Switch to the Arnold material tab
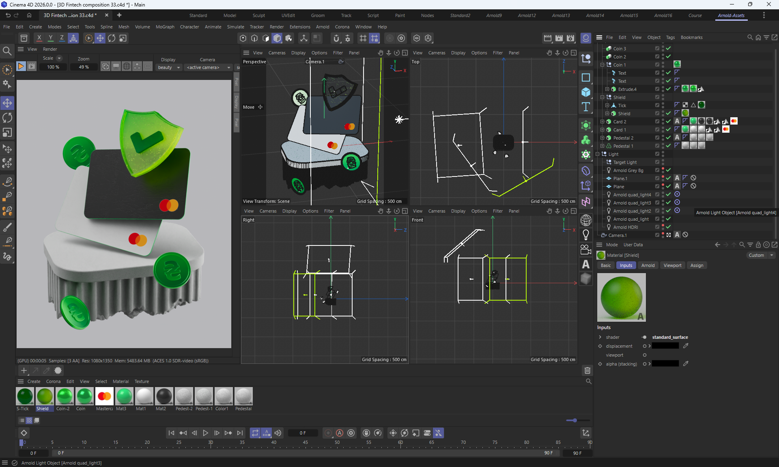The width and height of the screenshot is (779, 467). click(x=648, y=265)
